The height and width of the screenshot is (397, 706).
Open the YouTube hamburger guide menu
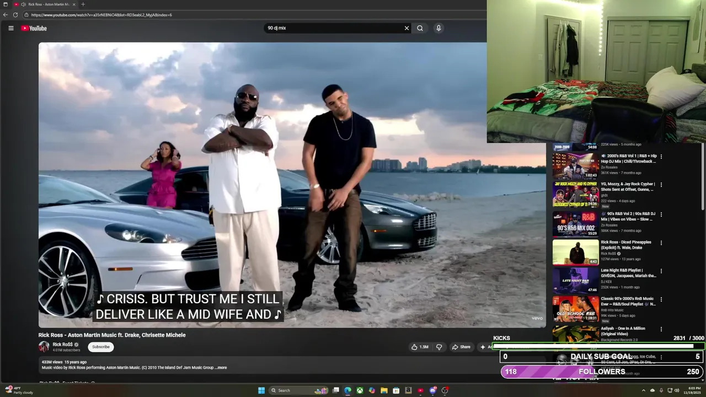10,28
